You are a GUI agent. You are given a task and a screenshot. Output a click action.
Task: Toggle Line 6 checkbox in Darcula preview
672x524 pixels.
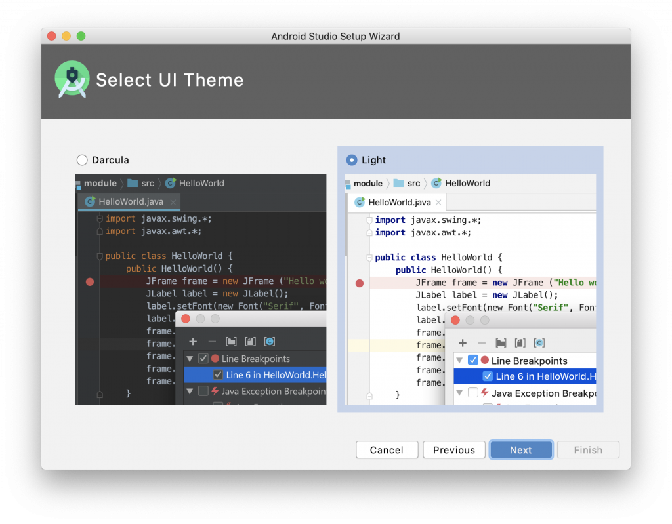[218, 375]
